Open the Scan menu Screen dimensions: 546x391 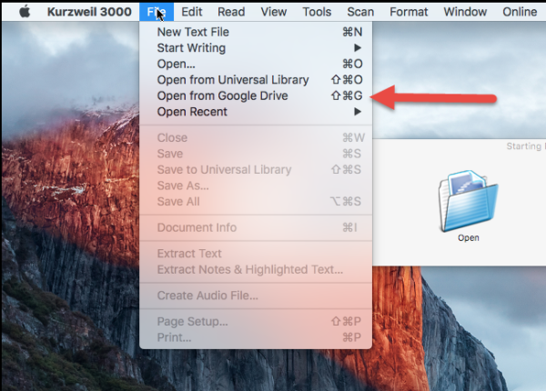360,12
